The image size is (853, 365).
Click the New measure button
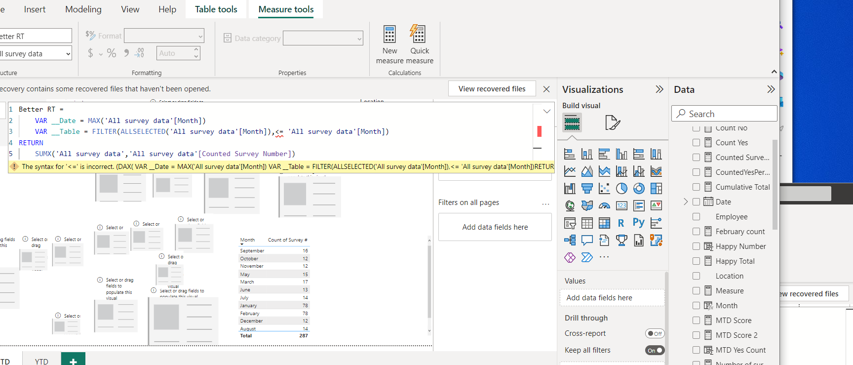(389, 45)
